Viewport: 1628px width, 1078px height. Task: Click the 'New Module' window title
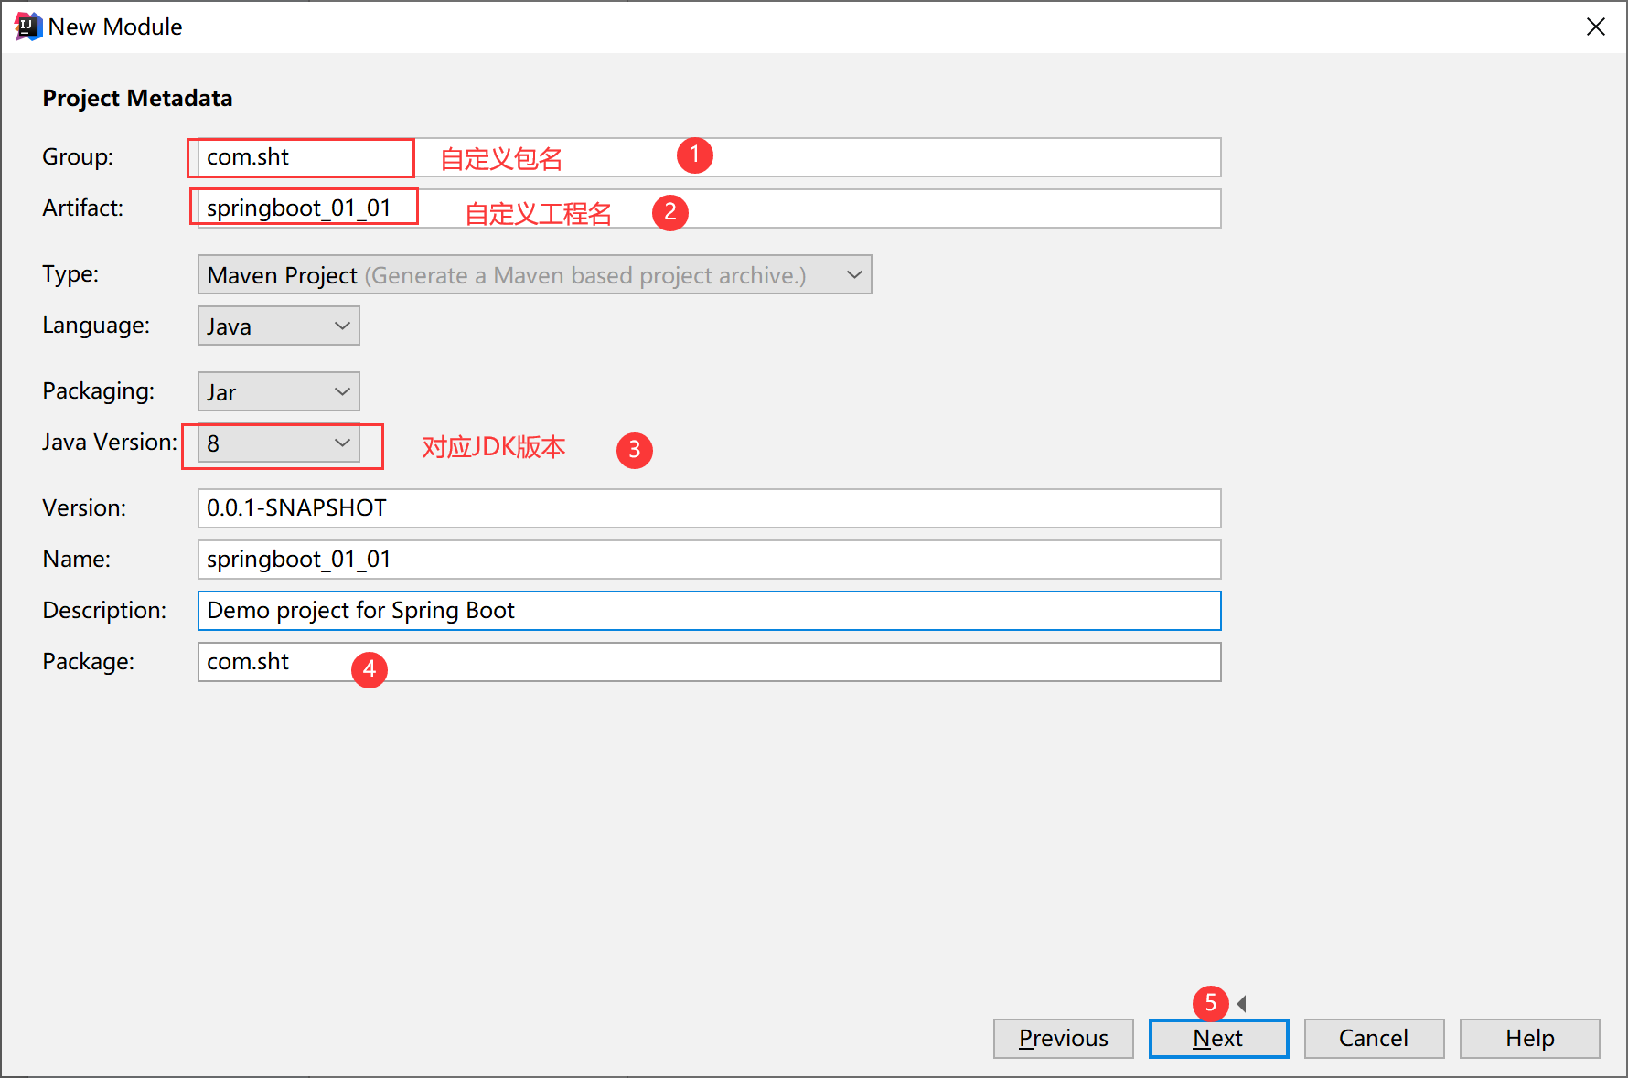point(115,27)
